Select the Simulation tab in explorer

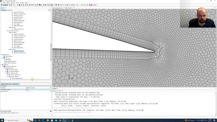click(x=3, y=10)
